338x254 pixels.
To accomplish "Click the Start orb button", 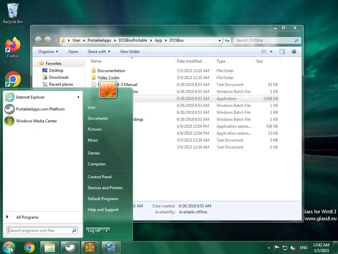I will tap(9, 247).
